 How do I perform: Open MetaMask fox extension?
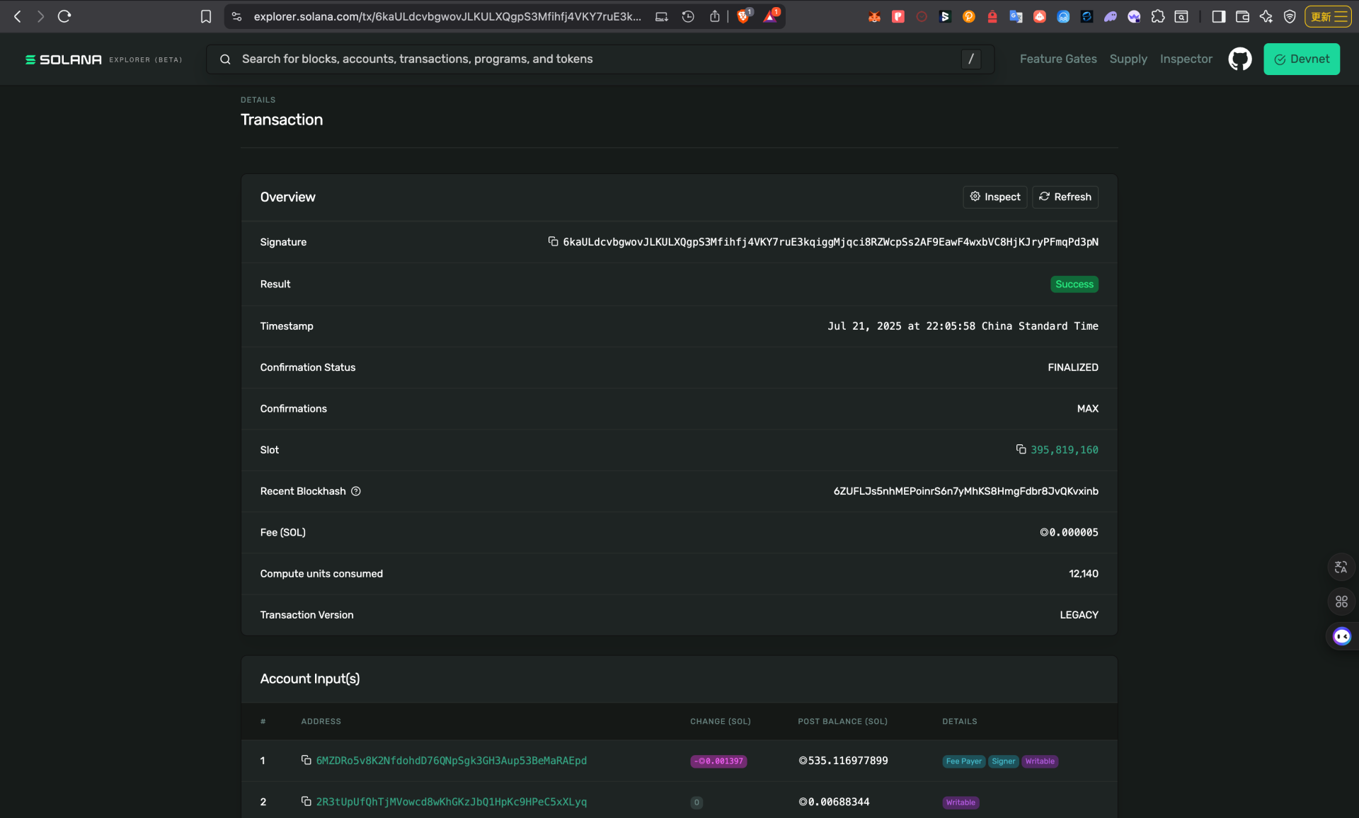[x=875, y=16]
